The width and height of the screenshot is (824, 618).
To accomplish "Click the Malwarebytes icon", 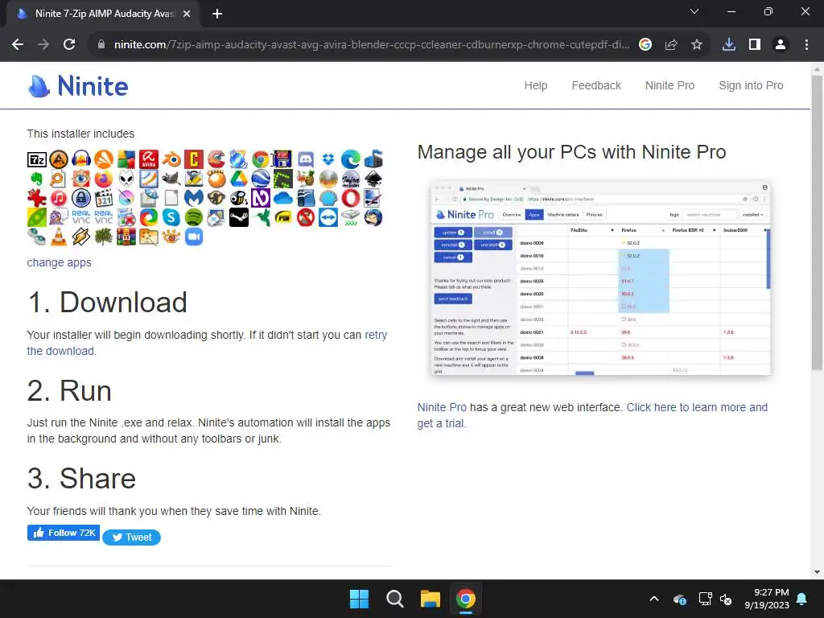I will click(x=193, y=198).
